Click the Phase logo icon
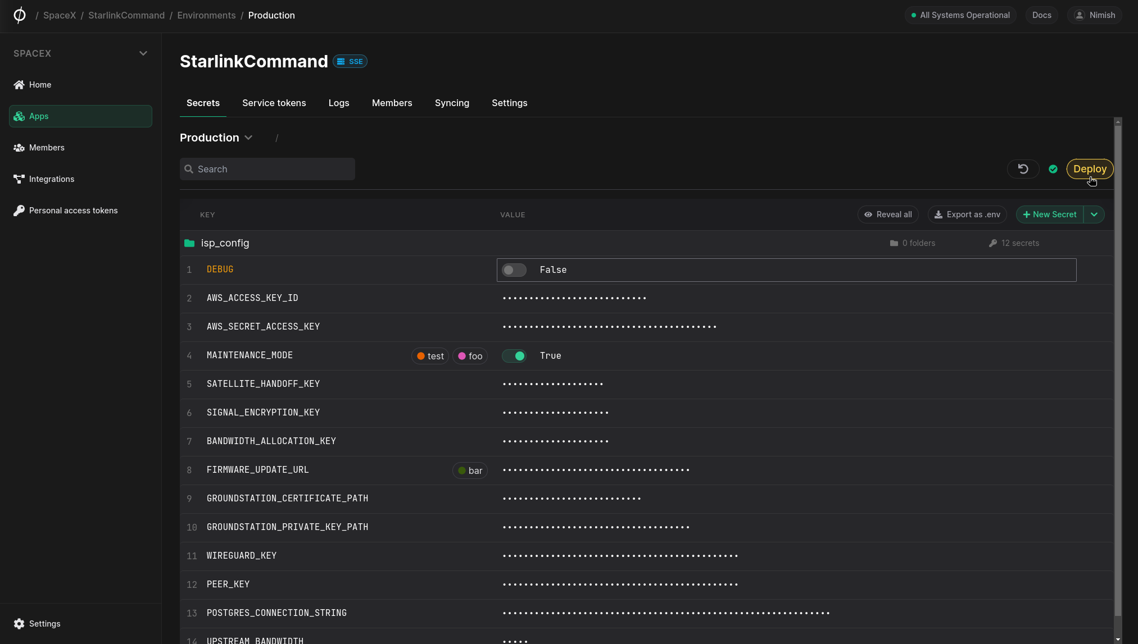Screen dimensions: 1138x644 click(20, 15)
